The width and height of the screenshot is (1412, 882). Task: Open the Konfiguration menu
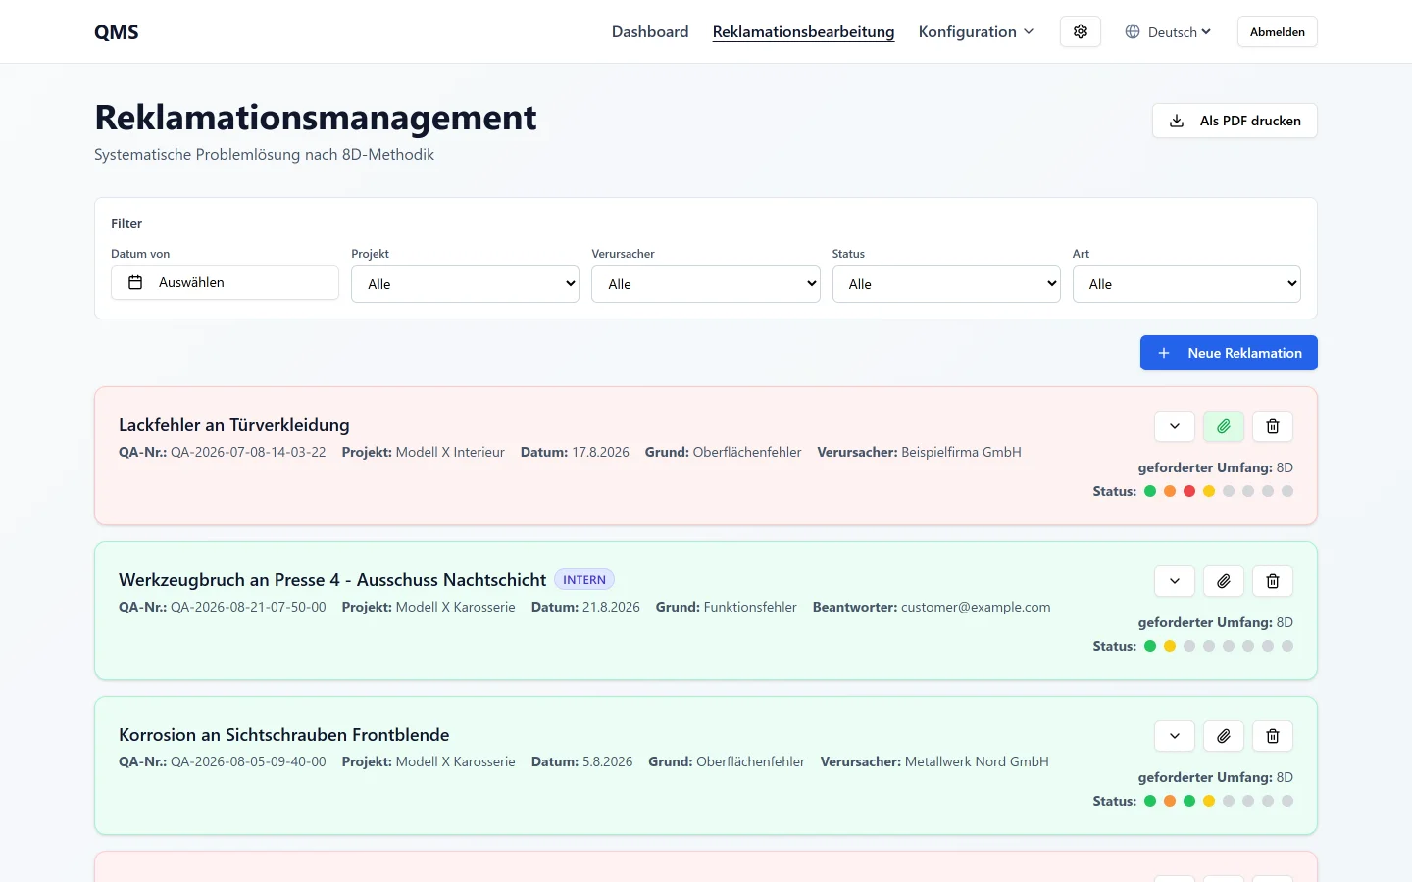976,31
